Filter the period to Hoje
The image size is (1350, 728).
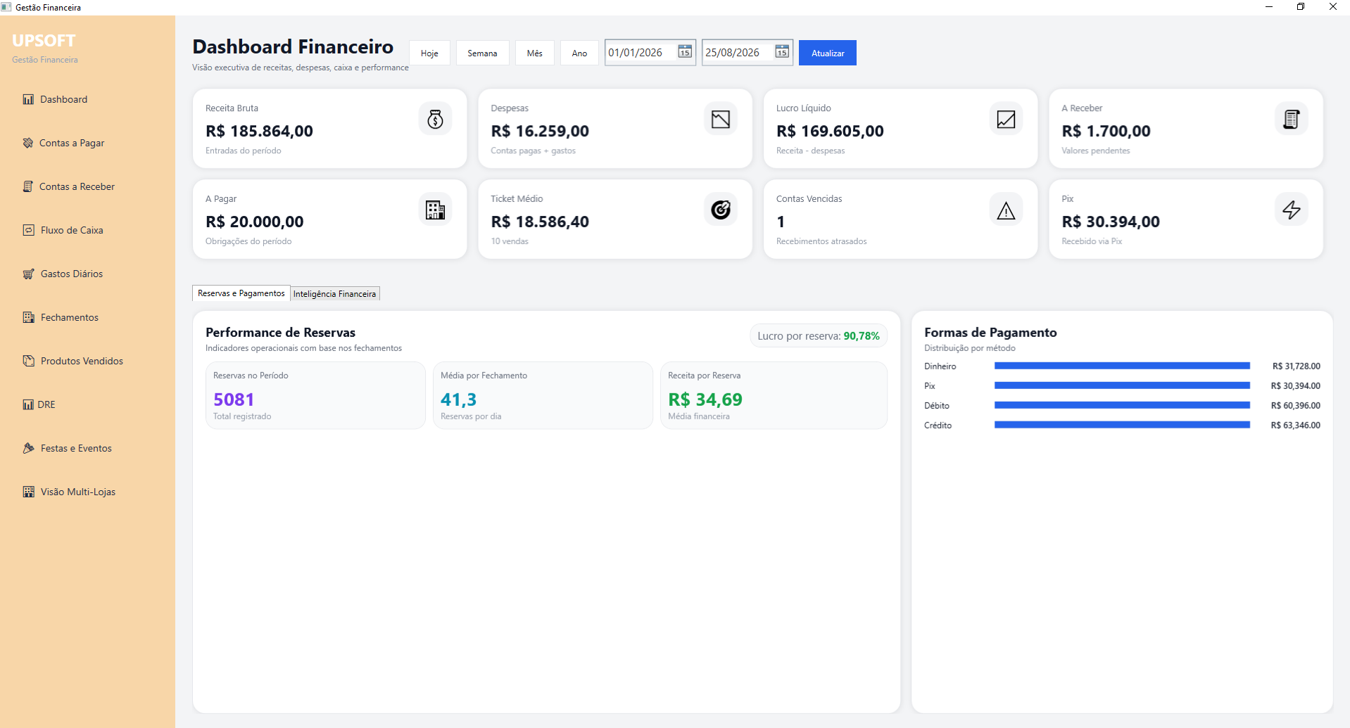click(429, 53)
